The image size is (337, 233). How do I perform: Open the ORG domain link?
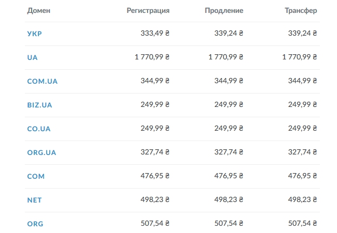tap(35, 224)
